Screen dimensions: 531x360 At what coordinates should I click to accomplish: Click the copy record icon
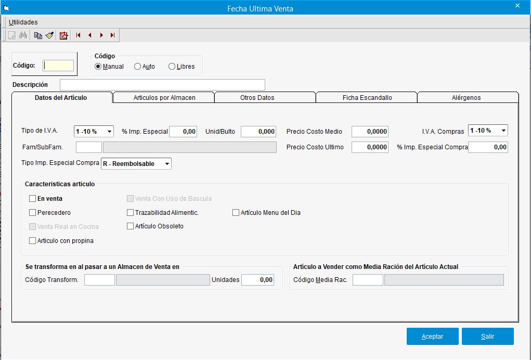[x=38, y=35]
